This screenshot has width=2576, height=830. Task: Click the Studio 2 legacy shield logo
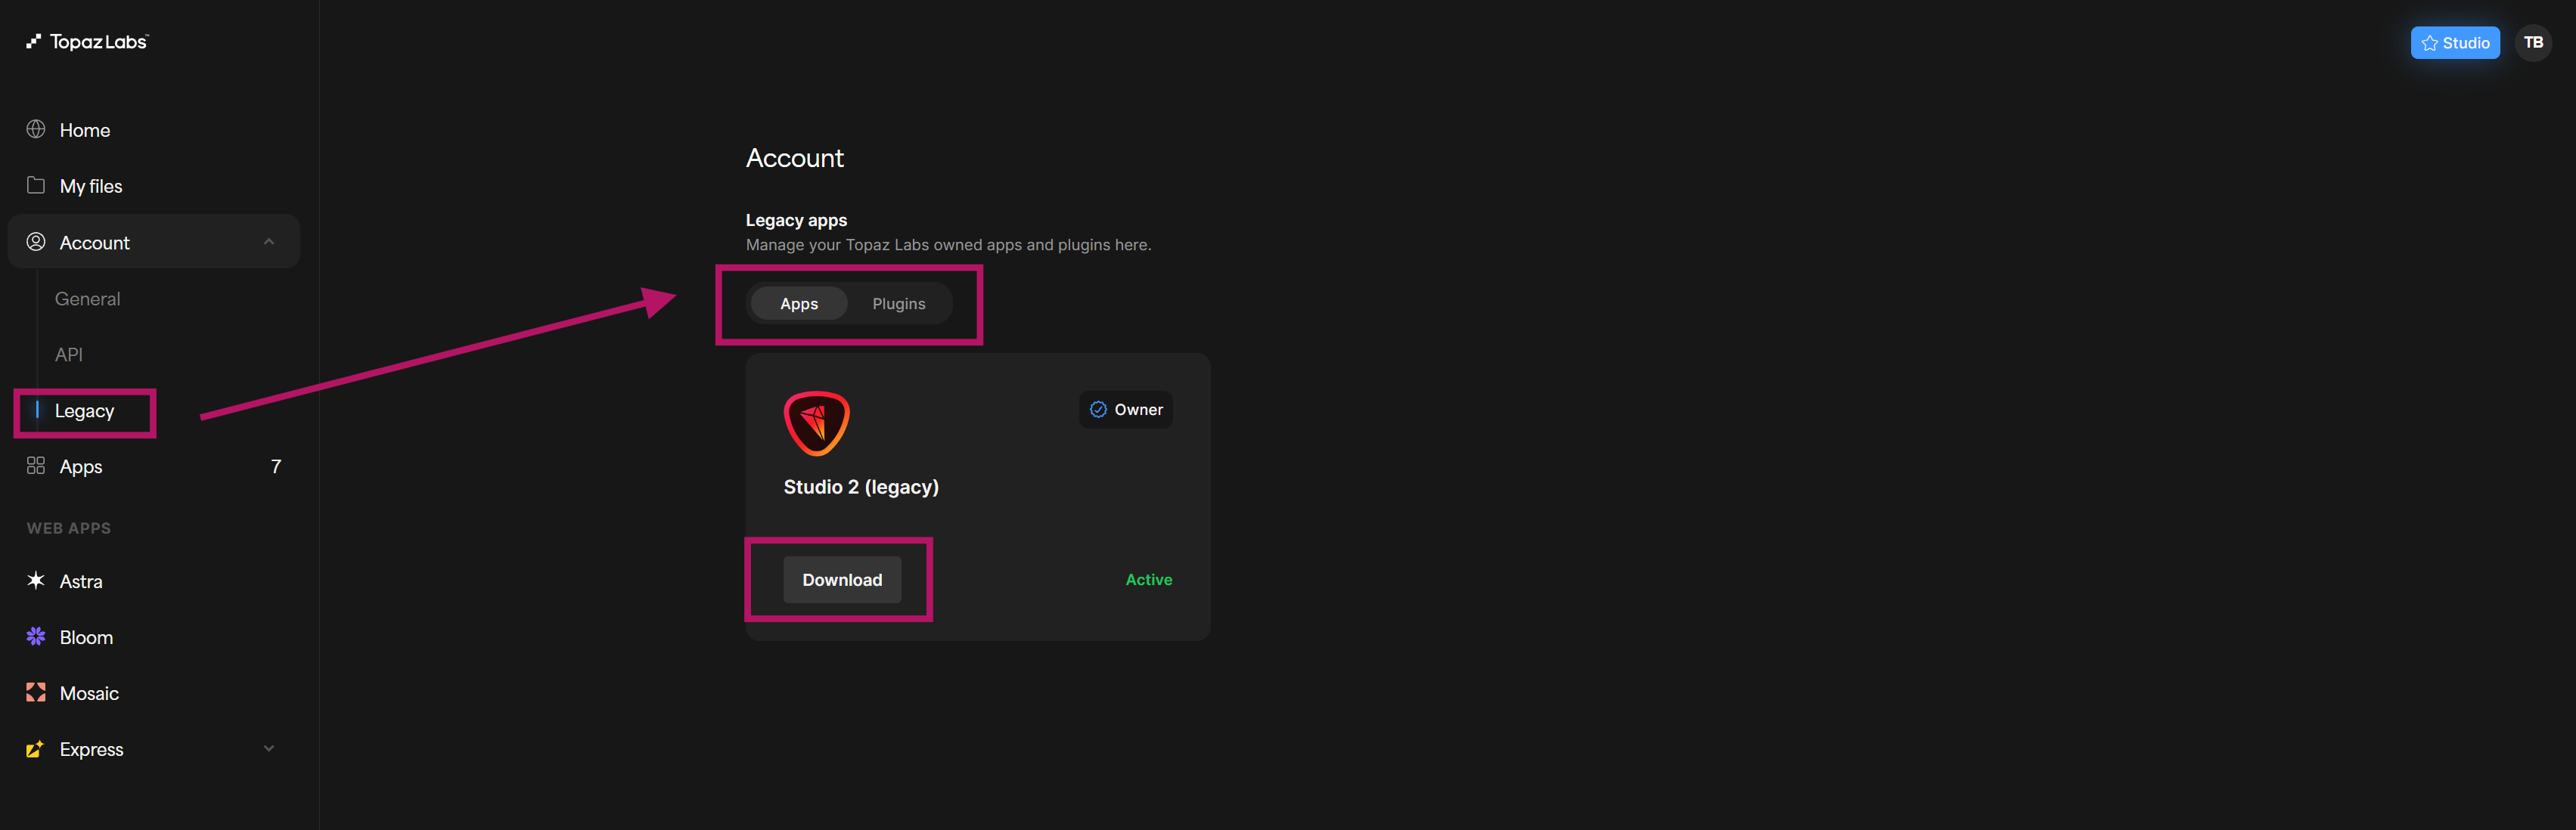(x=816, y=424)
